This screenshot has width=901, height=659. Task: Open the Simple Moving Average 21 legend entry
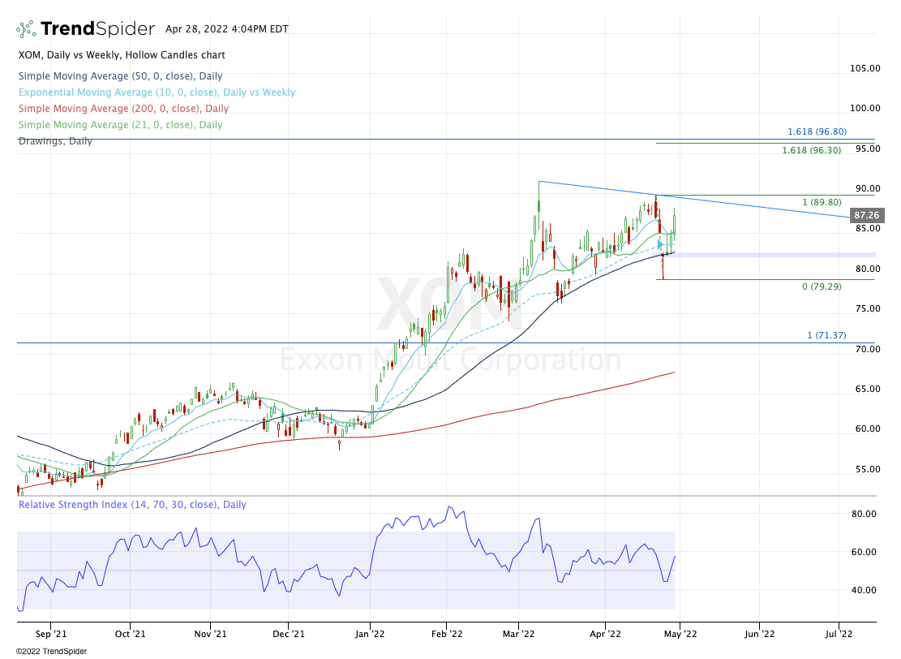(x=119, y=125)
